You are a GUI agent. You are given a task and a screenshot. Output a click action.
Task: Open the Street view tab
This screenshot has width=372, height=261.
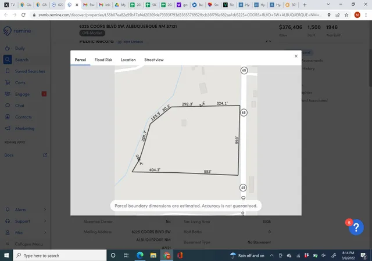click(153, 60)
